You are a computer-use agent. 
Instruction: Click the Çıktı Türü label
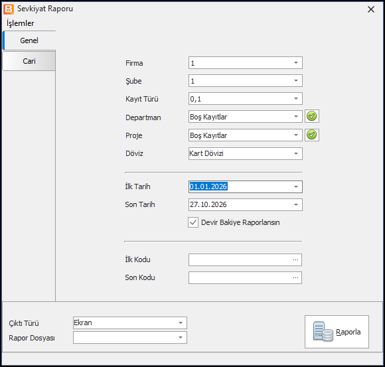point(24,323)
